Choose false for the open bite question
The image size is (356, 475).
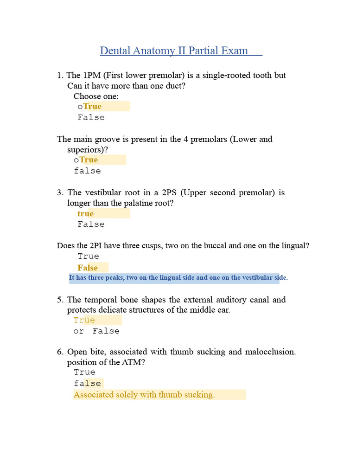click(x=87, y=383)
